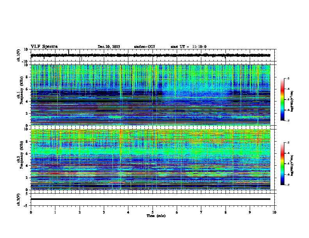Click time axis tick label "5"
Viewport: 309px width, 238px height.
(x=153, y=212)
